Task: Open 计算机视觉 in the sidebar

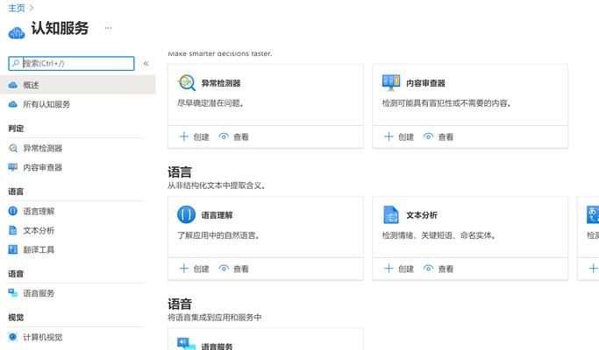Action: click(43, 337)
